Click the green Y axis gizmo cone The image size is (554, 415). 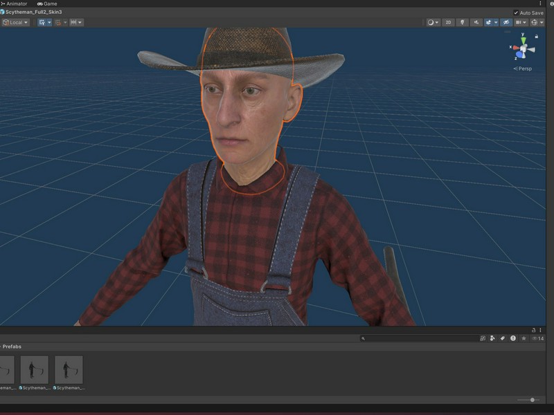pos(524,41)
